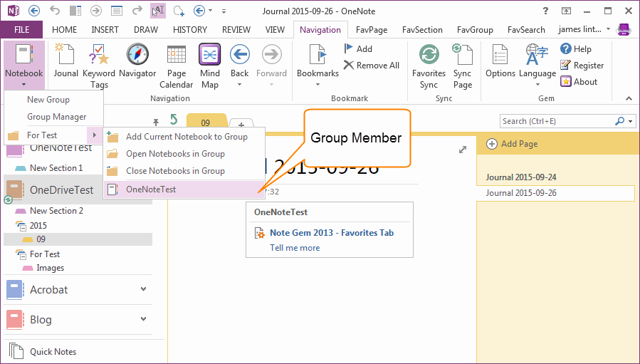This screenshot has height=364, width=640.
Task: Open Group Manager from the menu
Action: click(x=53, y=117)
